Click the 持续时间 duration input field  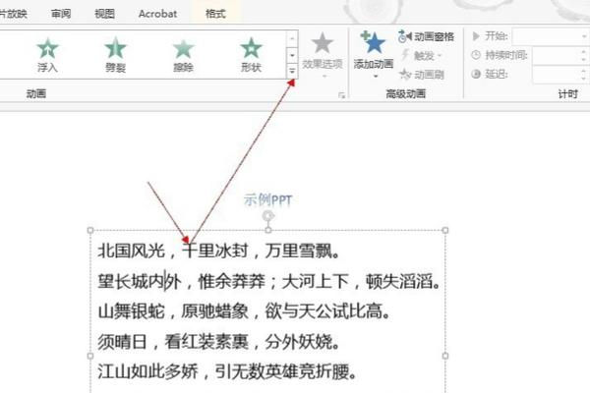(x=557, y=56)
